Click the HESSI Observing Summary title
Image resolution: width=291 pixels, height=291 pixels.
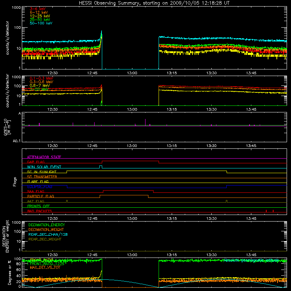click(x=154, y=3)
